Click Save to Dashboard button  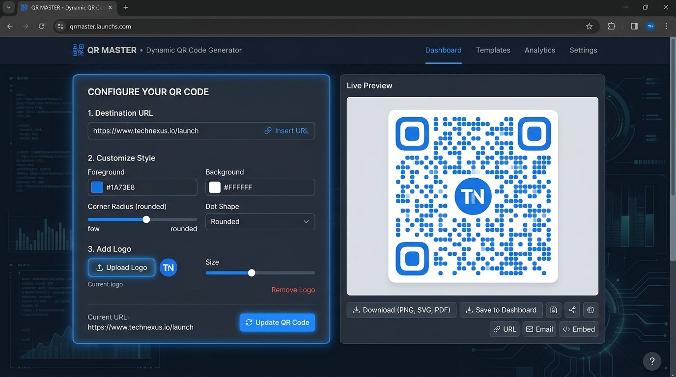(501, 310)
